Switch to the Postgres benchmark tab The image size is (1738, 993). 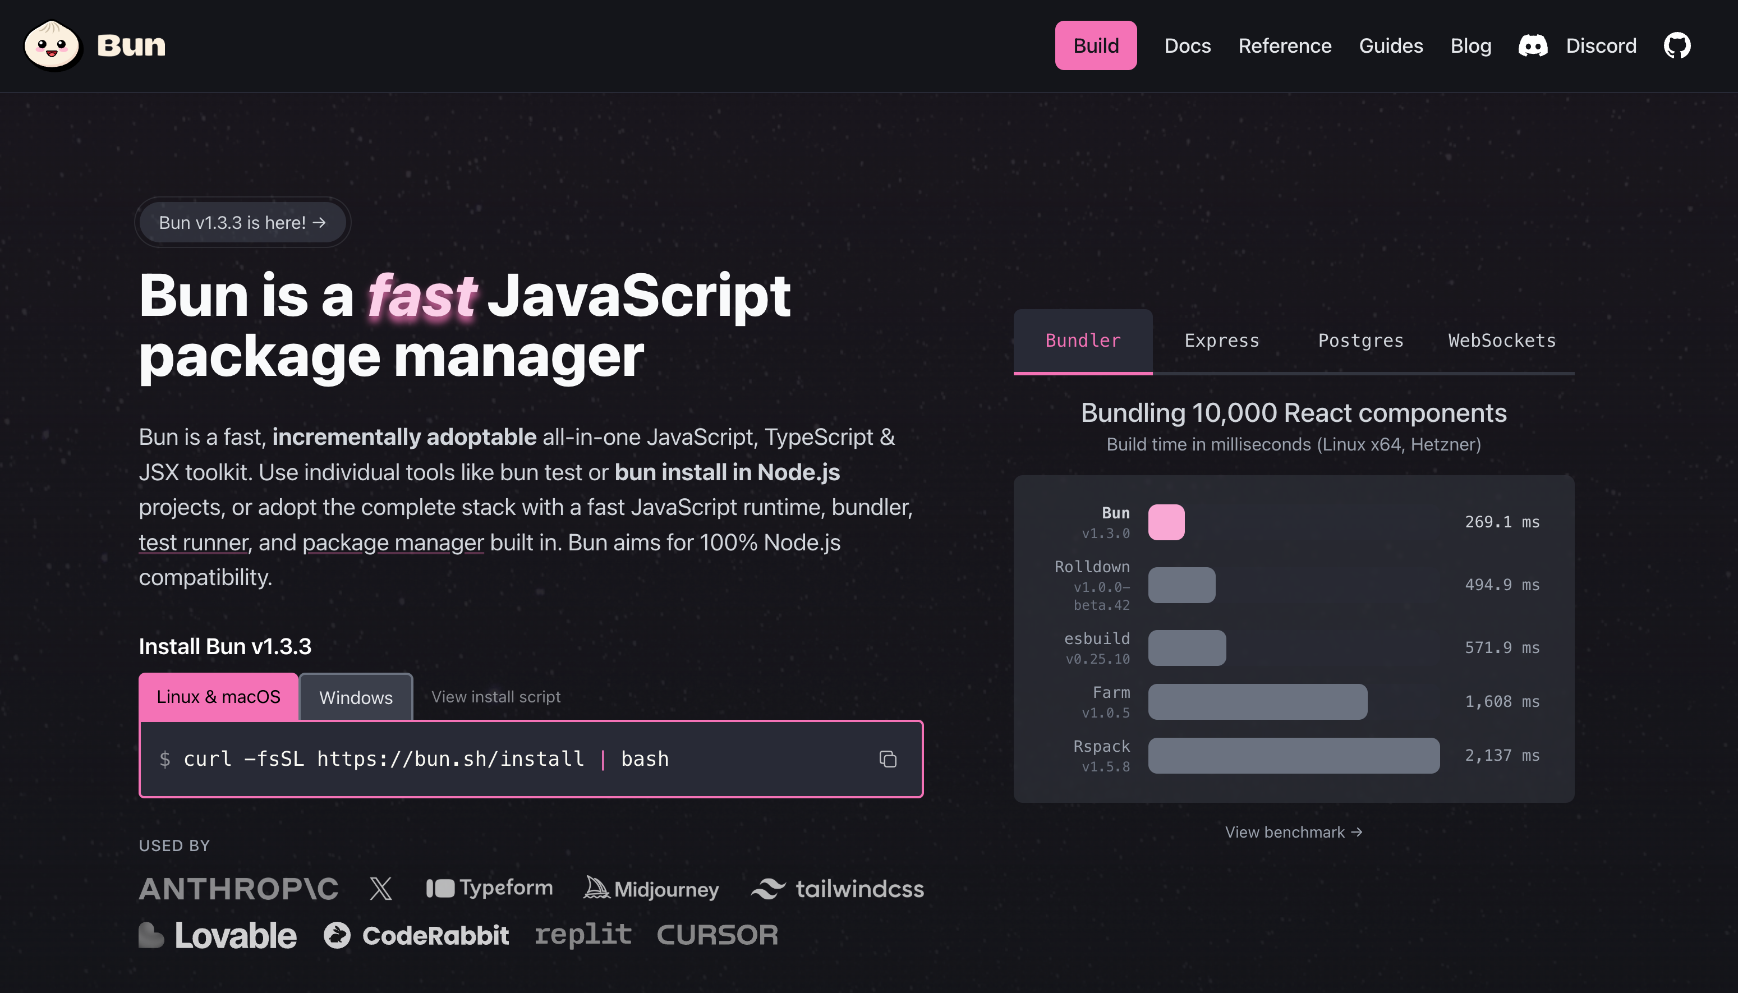[1360, 341]
